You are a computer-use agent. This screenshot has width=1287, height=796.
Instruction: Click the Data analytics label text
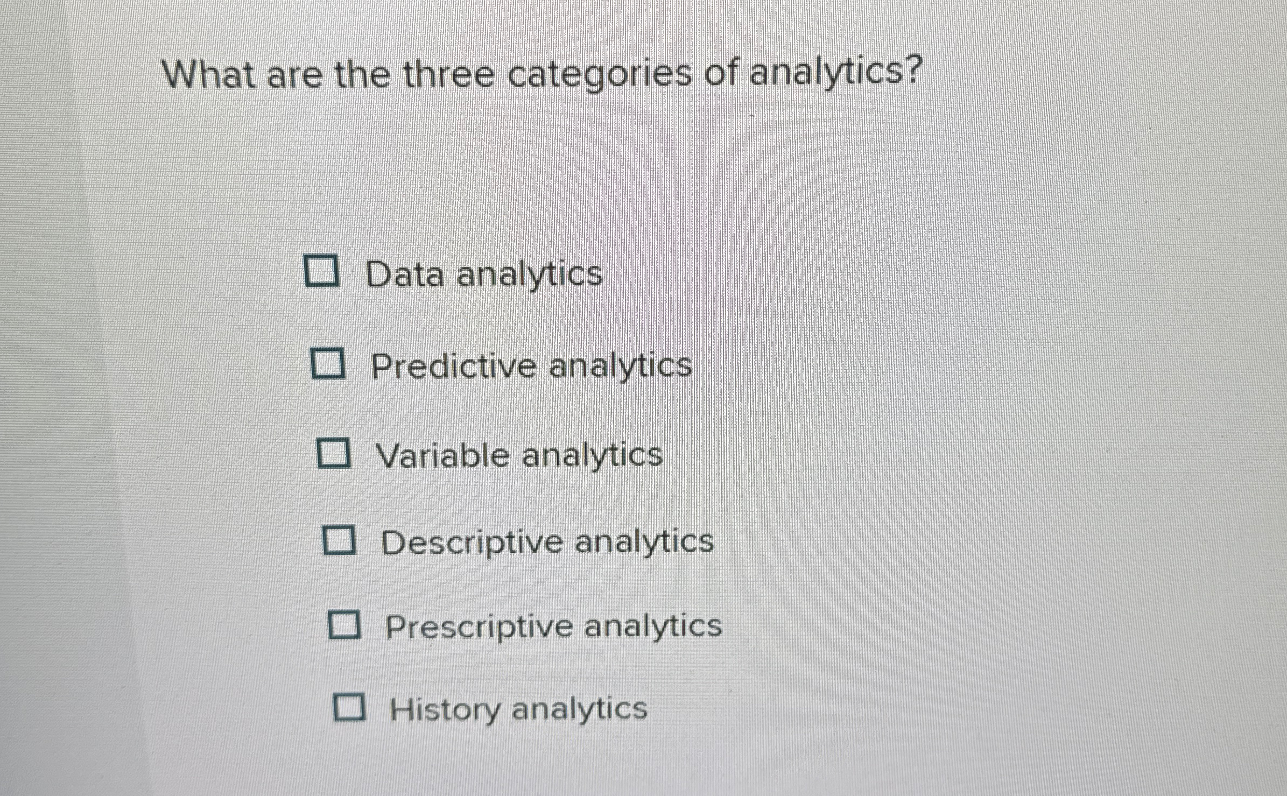pos(483,274)
